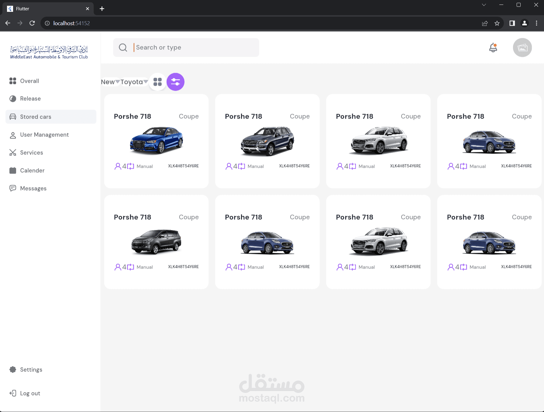Click the person icon on the blue Audi sedan card

[118, 166]
